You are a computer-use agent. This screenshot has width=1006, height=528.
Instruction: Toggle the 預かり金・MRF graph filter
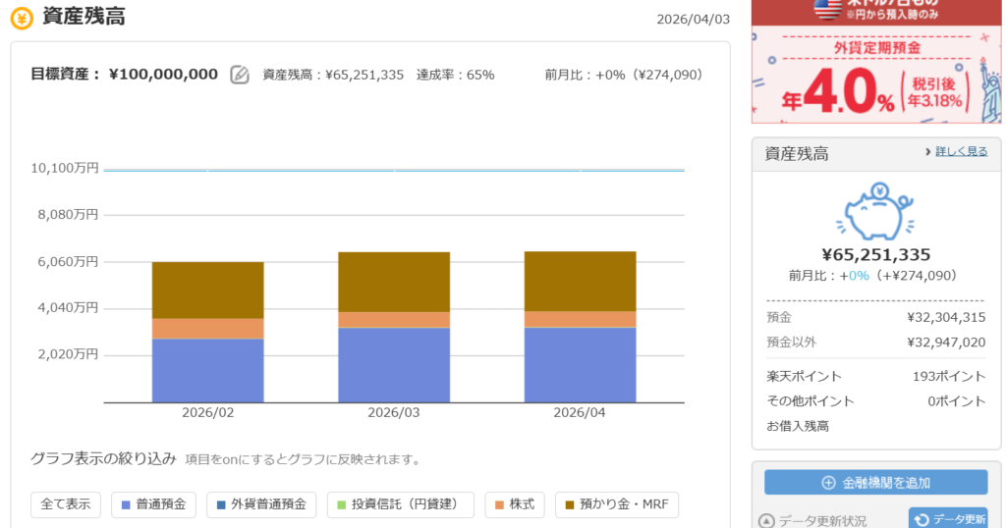[616, 504]
